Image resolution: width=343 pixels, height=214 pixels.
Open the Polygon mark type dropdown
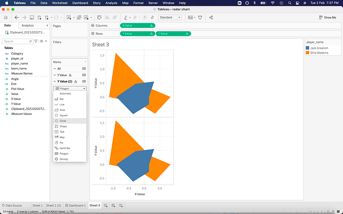click(70, 88)
